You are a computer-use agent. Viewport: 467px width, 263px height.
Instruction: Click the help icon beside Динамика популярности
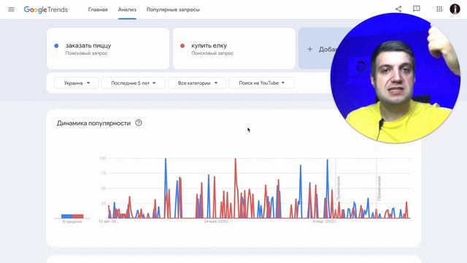click(139, 123)
